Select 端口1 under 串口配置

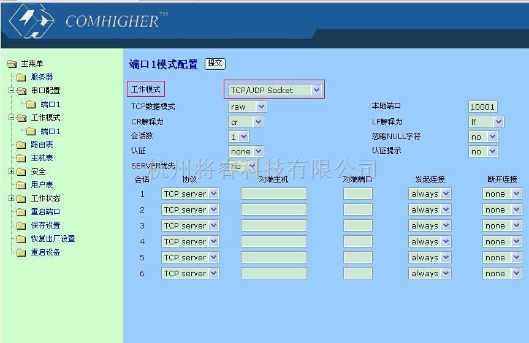coord(51,105)
